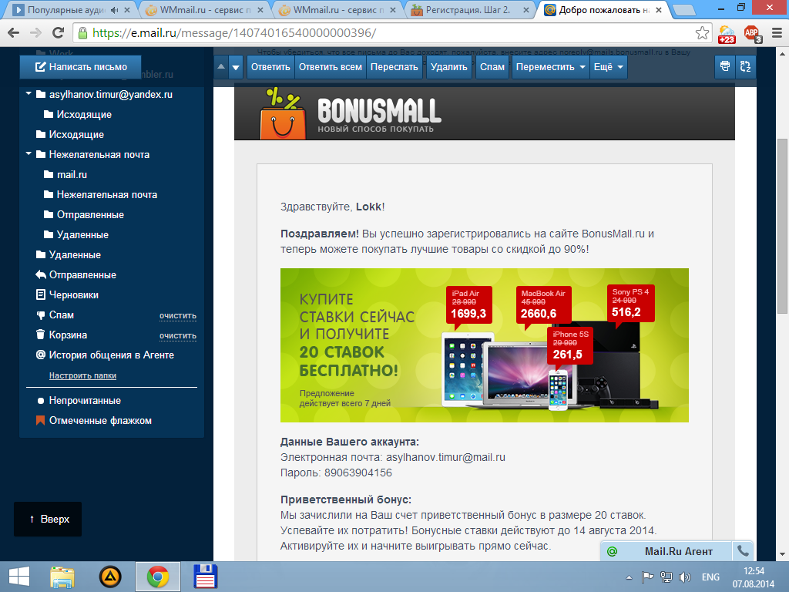Viewport: 789px width, 592px height.
Task: Navigate back in the browser
Action: (14, 33)
